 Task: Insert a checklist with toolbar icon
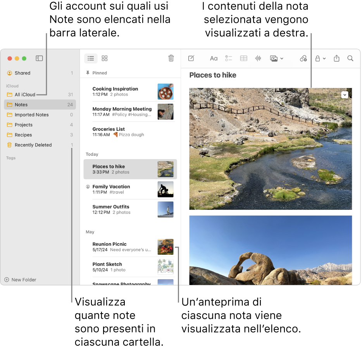tap(228, 58)
